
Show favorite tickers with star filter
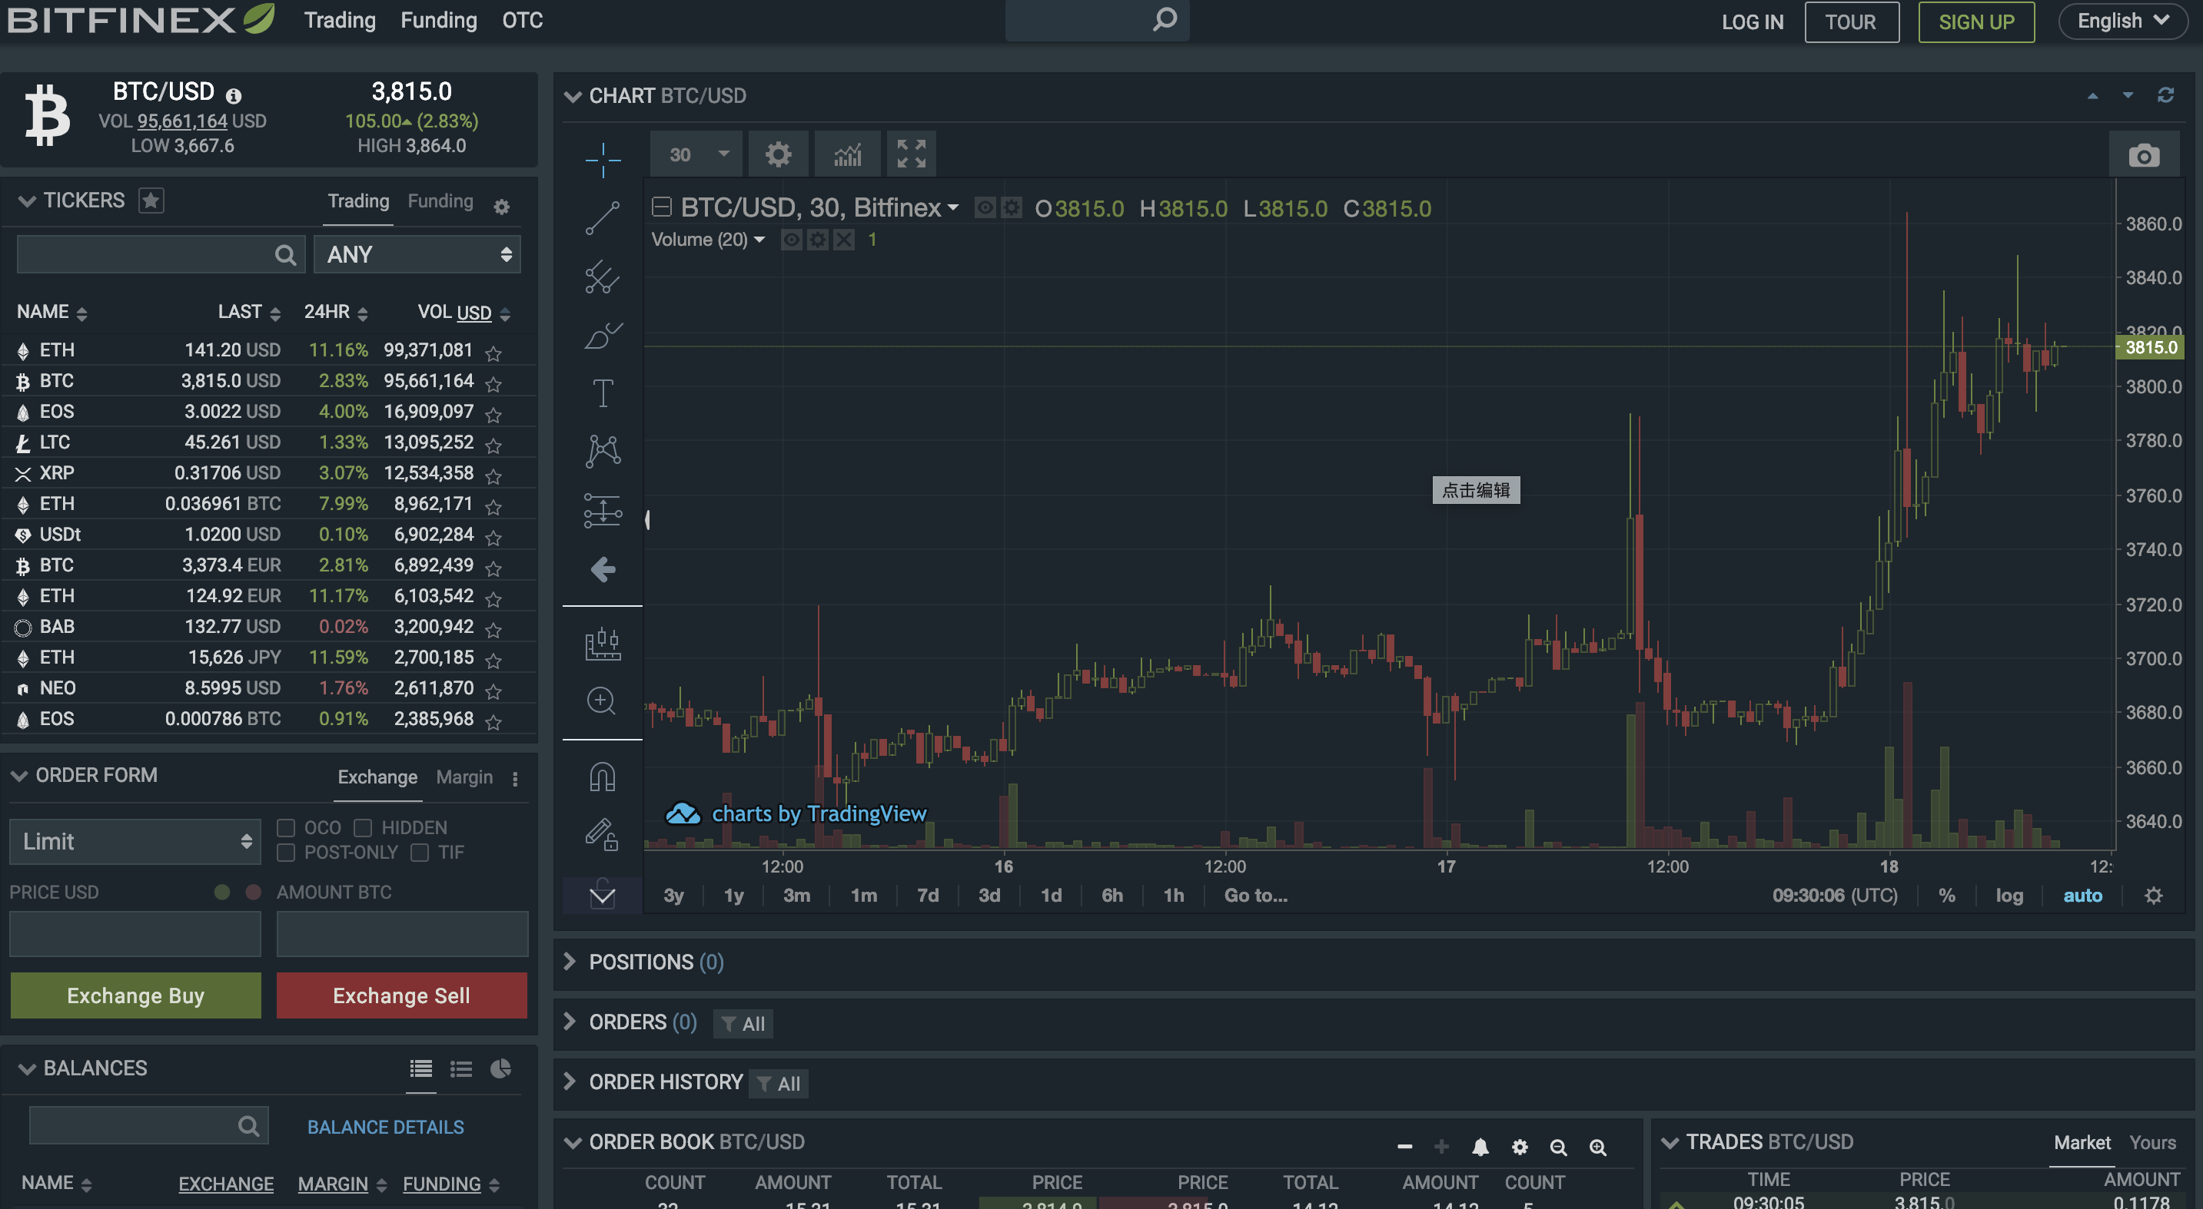[151, 200]
